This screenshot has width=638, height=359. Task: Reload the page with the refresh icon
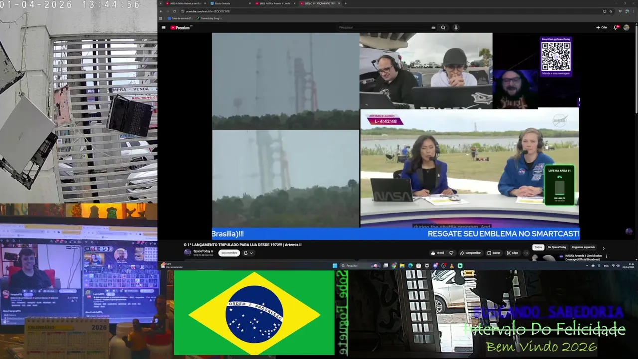point(174,11)
